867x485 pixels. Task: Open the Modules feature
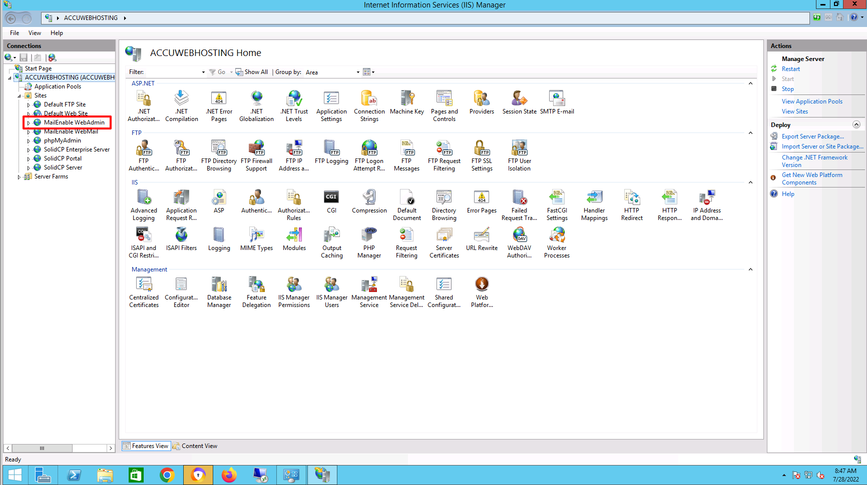[294, 238]
